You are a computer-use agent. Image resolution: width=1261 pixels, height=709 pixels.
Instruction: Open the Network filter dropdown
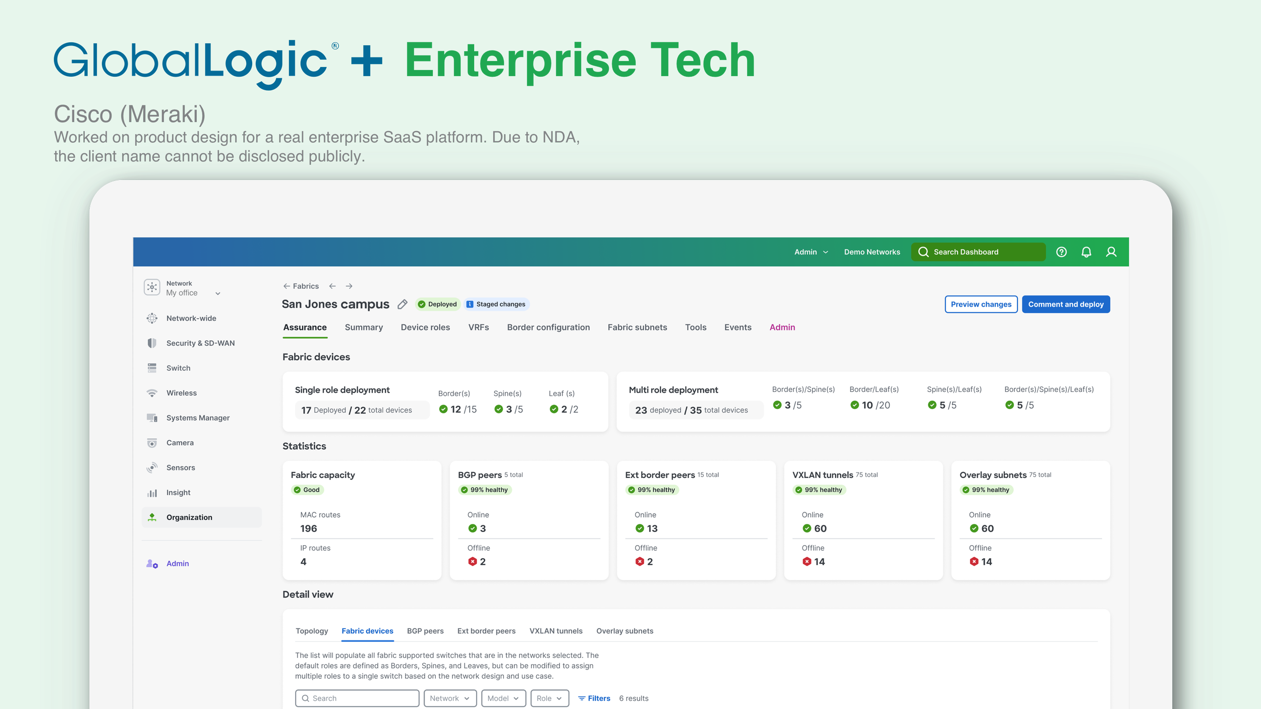pyautogui.click(x=449, y=698)
